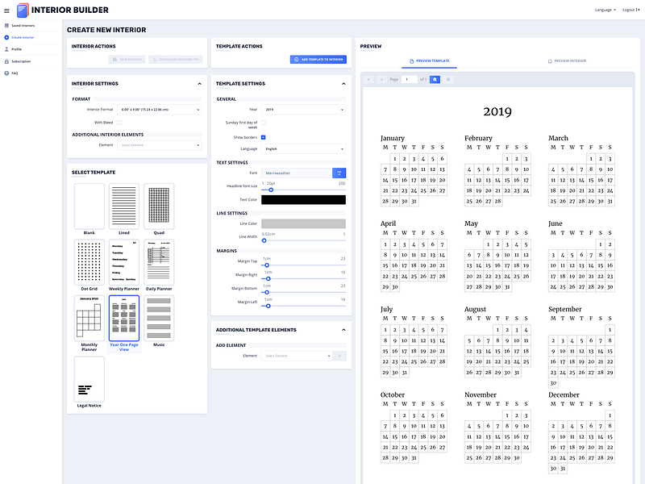Toggle the With Bleed checkbox
645x484 pixels.
click(119, 123)
